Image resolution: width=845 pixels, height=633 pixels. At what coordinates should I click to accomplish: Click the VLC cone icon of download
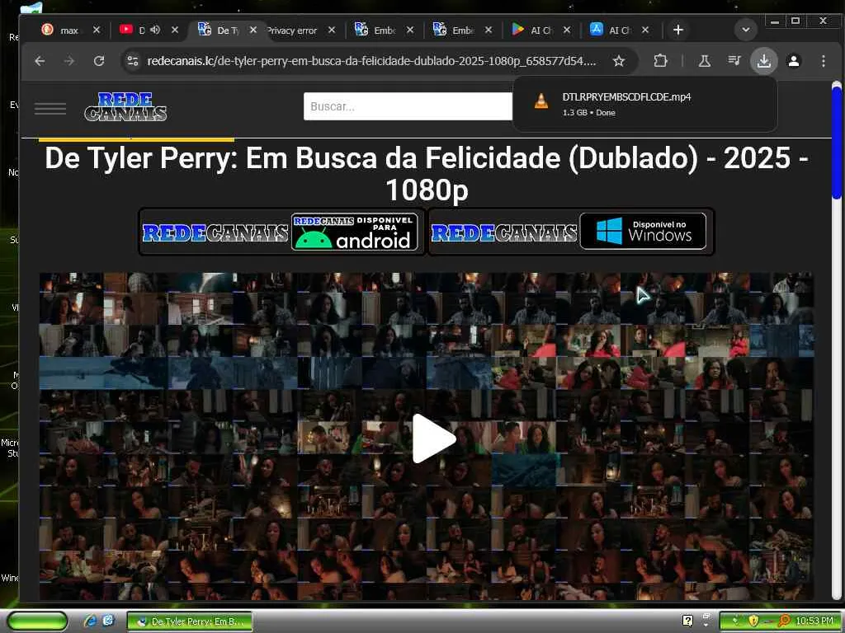point(541,101)
